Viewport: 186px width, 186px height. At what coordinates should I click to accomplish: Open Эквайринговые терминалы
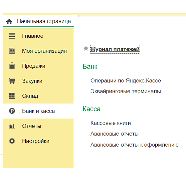pyautogui.click(x=126, y=91)
